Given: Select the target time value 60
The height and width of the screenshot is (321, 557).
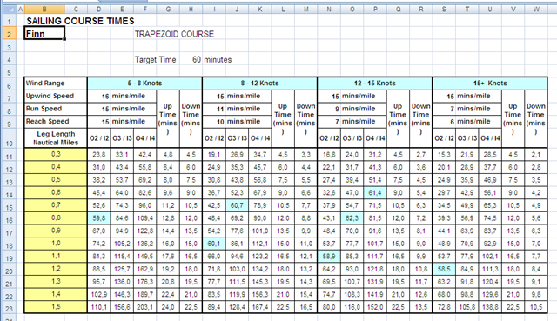Looking at the screenshot, I should [197, 60].
